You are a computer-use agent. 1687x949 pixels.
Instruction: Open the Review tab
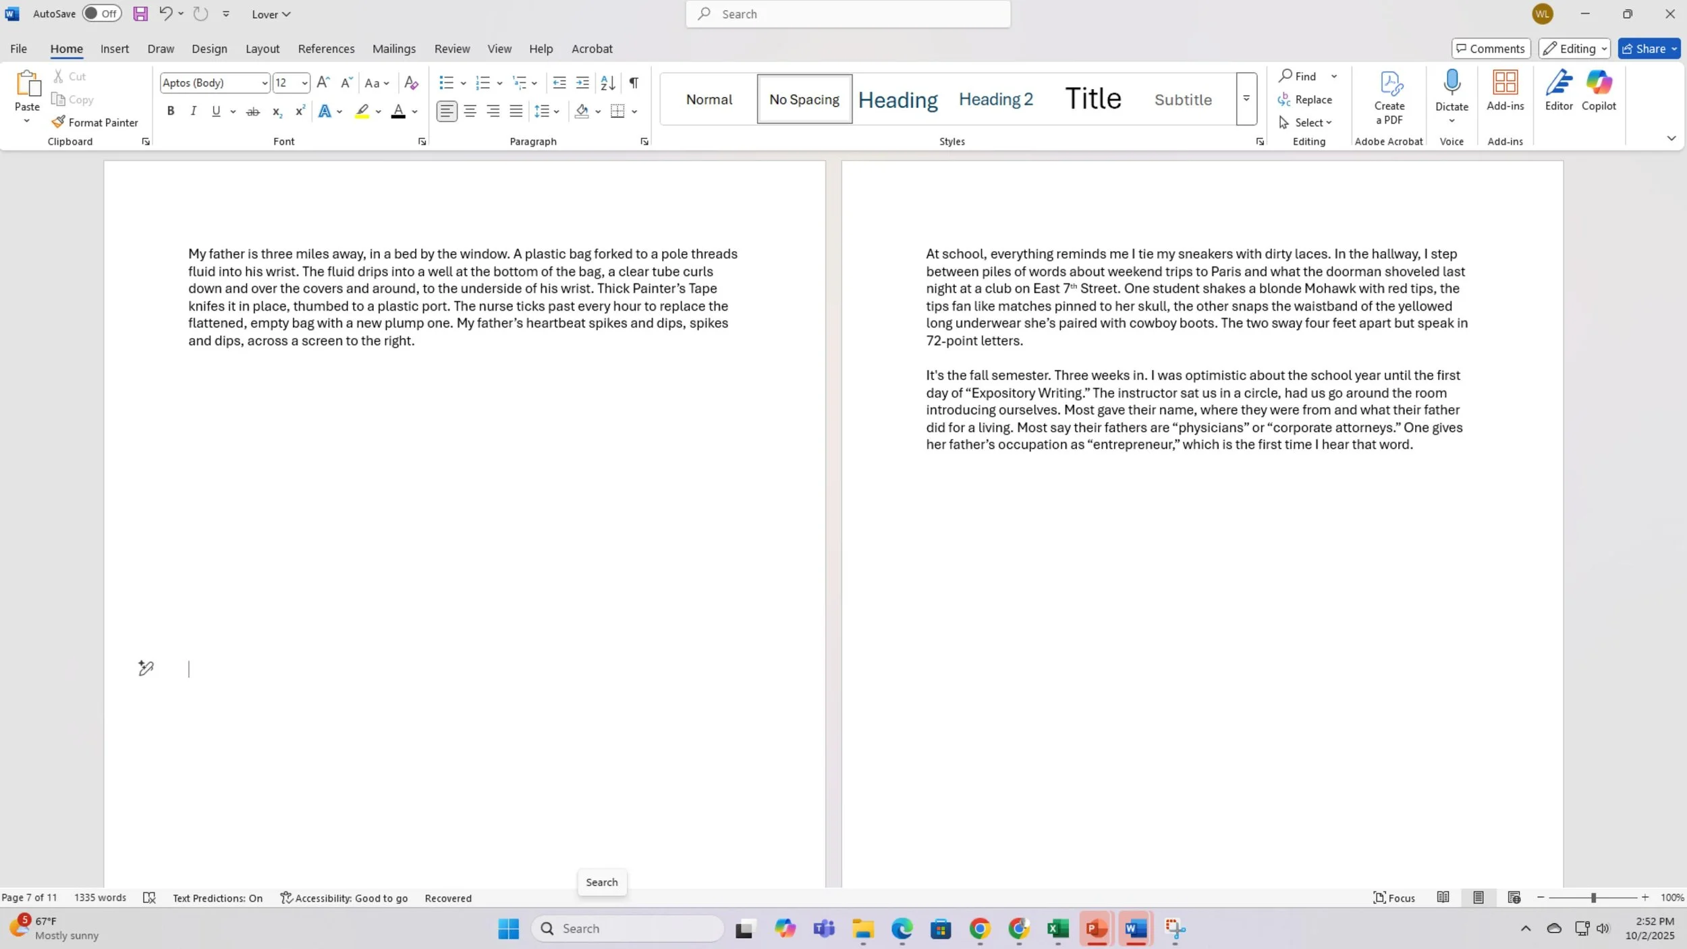click(452, 49)
